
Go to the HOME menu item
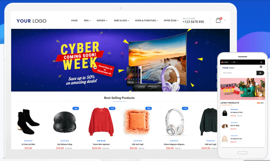point(74,20)
